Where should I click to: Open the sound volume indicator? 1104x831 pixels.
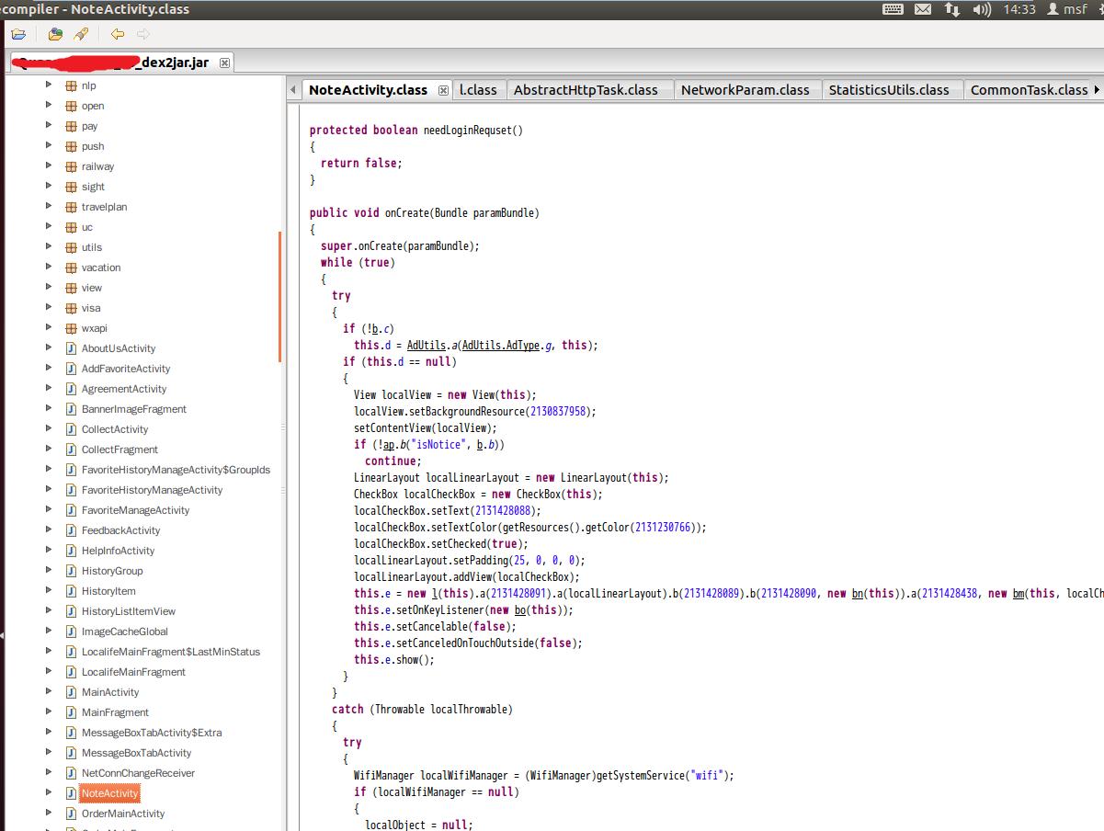982,9
